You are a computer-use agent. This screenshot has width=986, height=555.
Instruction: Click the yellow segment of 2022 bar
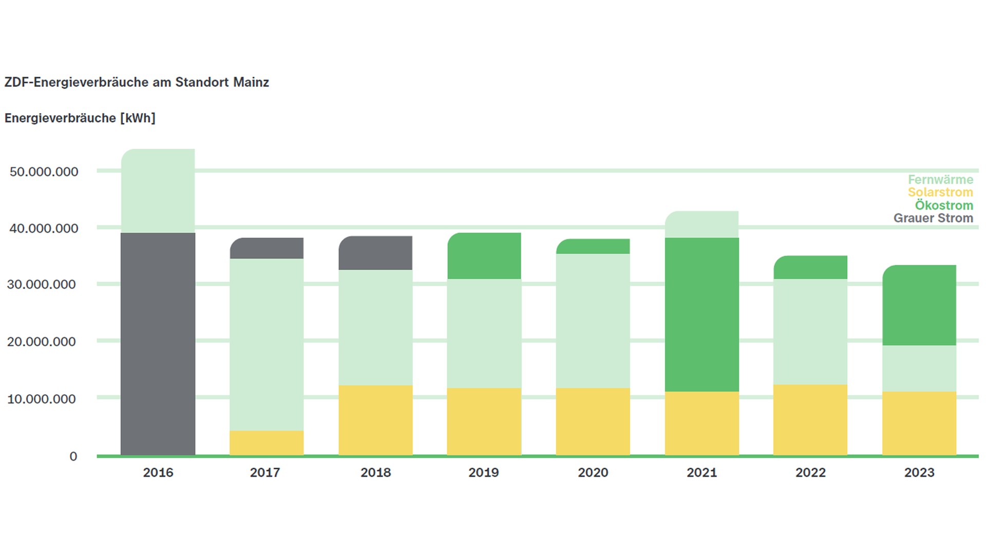[810, 419]
